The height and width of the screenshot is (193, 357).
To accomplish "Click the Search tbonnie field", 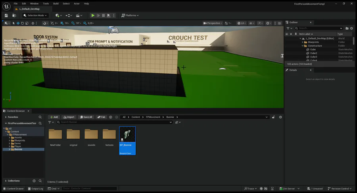I will [x=115, y=122].
